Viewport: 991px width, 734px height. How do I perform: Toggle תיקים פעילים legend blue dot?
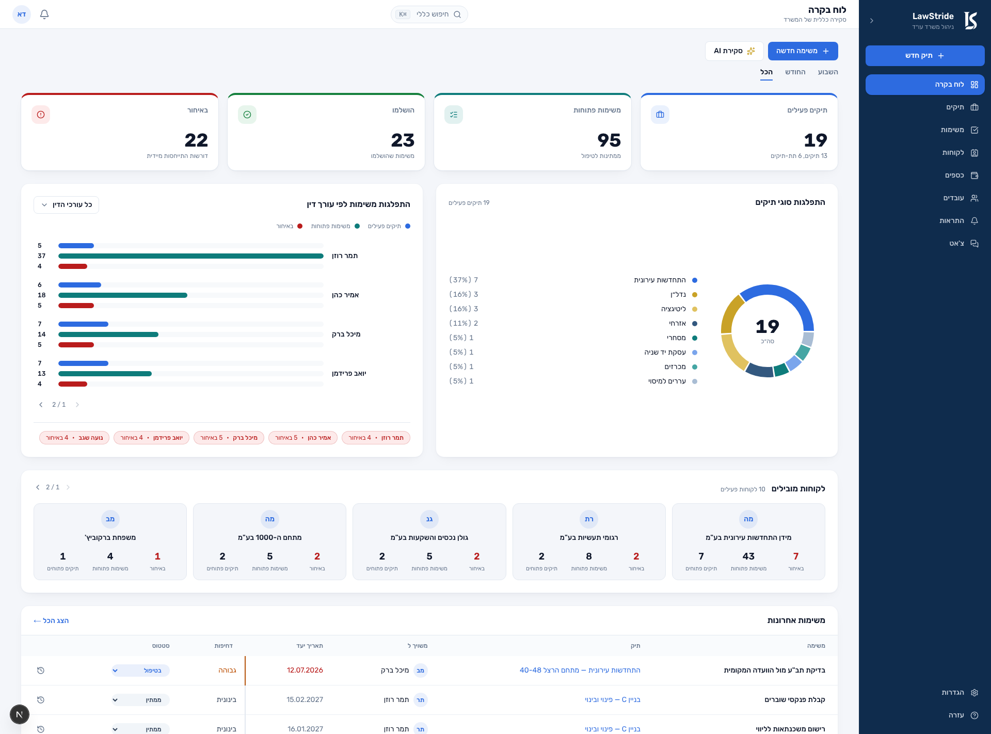click(408, 226)
